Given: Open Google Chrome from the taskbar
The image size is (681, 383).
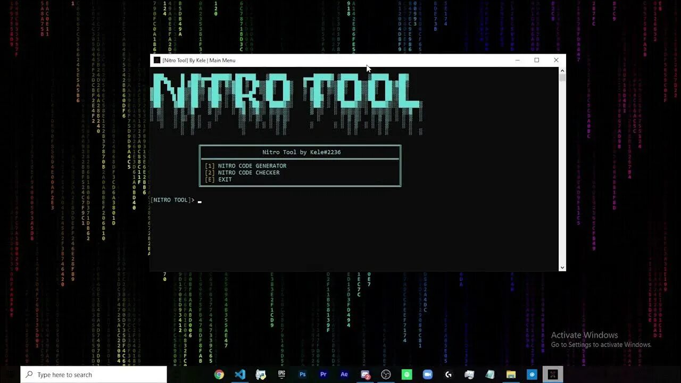Looking at the screenshot, I should (219, 374).
